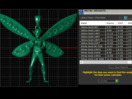Select the Yellow Gold:10KY row
The image size is (132, 99).
(x=106, y=30)
